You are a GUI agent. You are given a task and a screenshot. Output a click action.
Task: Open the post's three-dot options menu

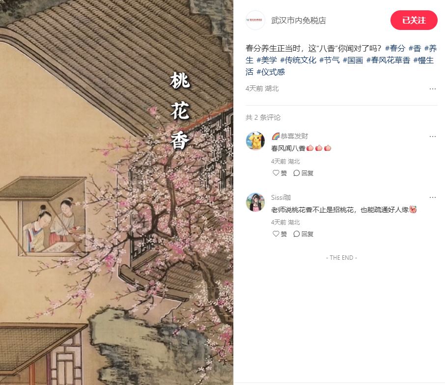click(x=433, y=89)
